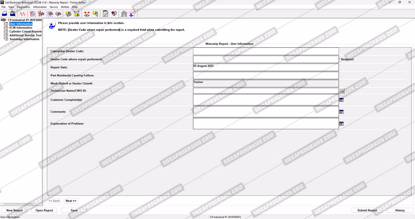The height and width of the screenshot is (219, 415).
Task: Click the Select ECM cursor icon
Action: pos(95,14)
